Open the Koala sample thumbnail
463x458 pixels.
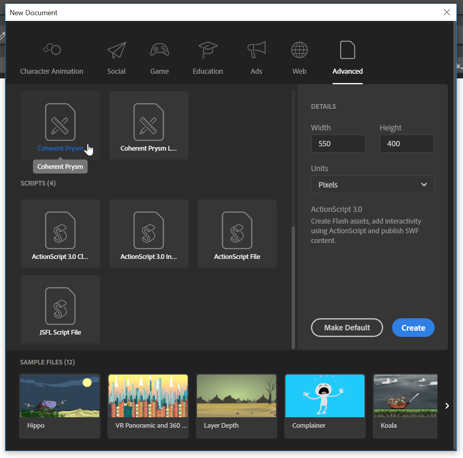[406, 396]
